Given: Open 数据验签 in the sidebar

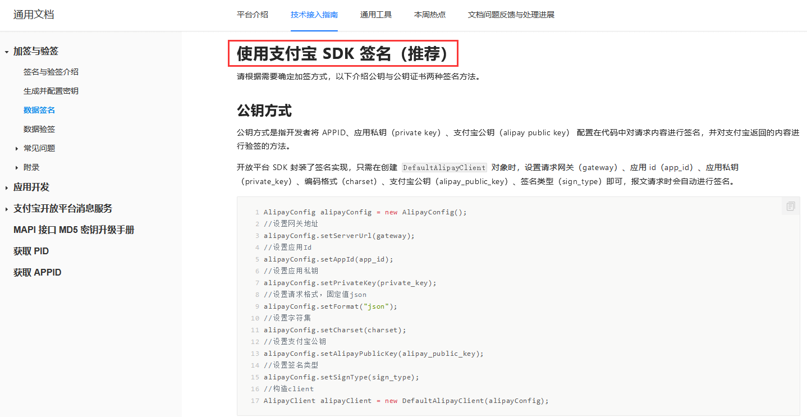Looking at the screenshot, I should coord(39,129).
